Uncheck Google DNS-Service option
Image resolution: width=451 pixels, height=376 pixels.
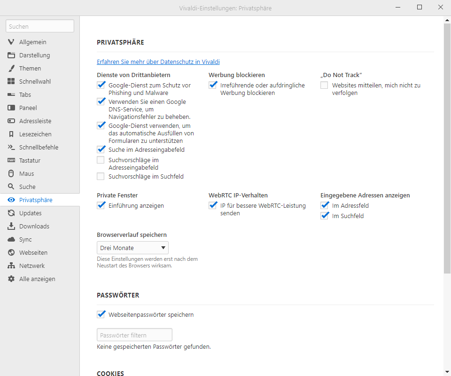(x=101, y=102)
